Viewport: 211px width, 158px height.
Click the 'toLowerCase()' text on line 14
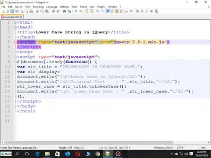[106, 86]
